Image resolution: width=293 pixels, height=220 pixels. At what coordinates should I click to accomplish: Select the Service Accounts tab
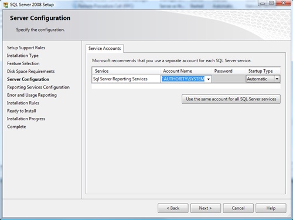coord(104,48)
